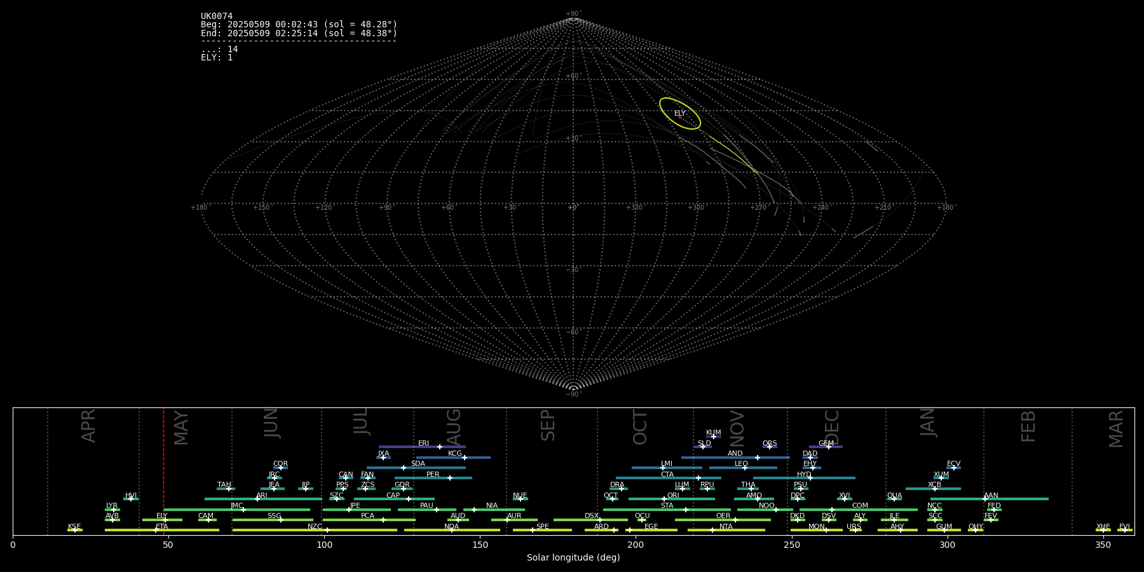Click the KUM peak cross in the timeline
This screenshot has width=1144, height=572.
(713, 437)
